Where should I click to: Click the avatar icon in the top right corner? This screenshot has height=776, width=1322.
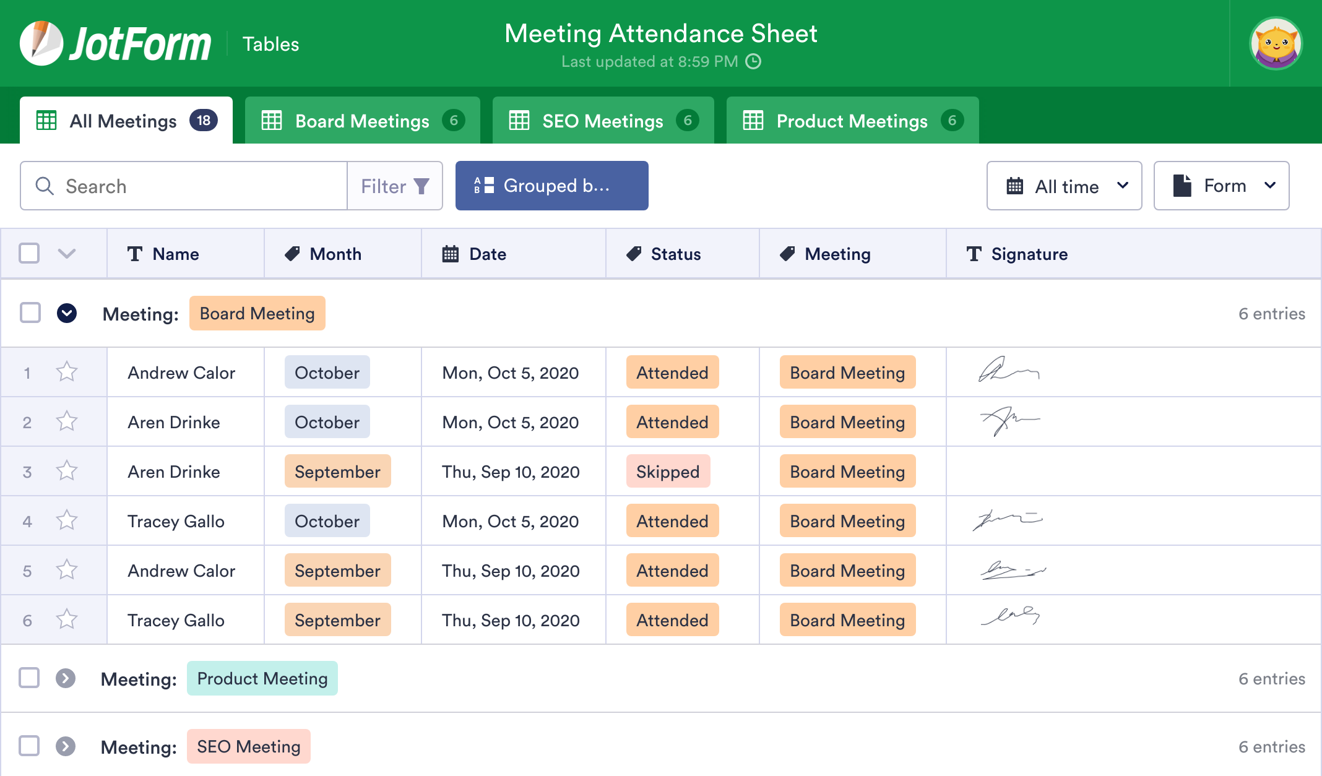tap(1276, 42)
